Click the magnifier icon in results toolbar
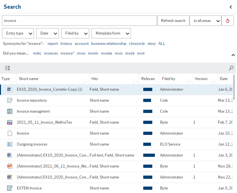The image size is (237, 193). pos(231,68)
